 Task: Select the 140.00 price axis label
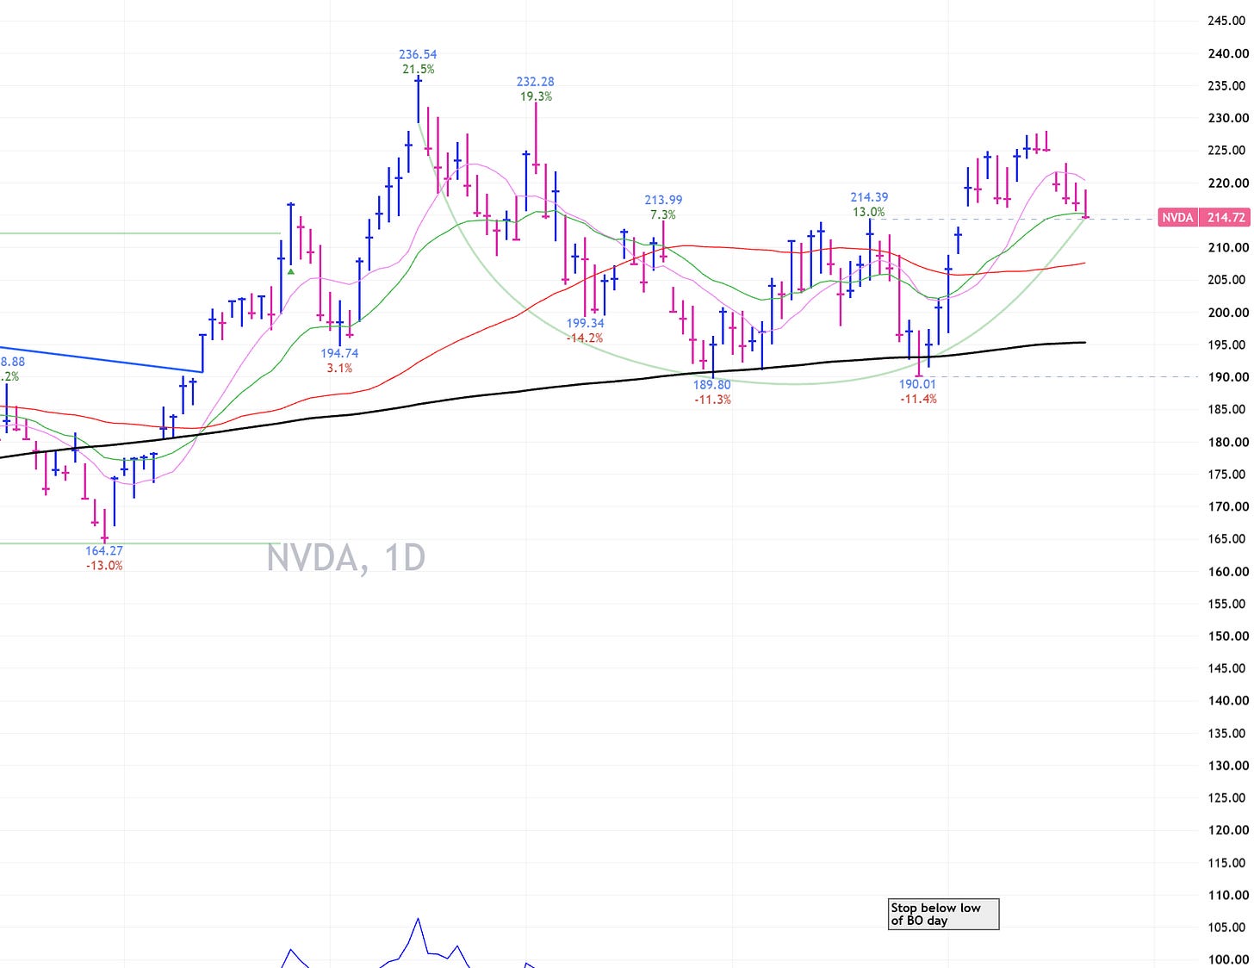(x=1227, y=700)
